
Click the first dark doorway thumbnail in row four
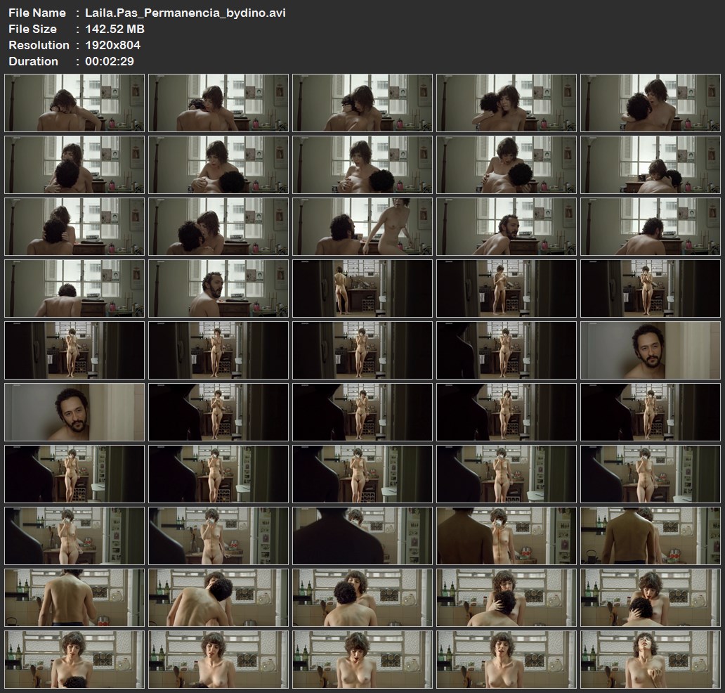tap(362, 288)
